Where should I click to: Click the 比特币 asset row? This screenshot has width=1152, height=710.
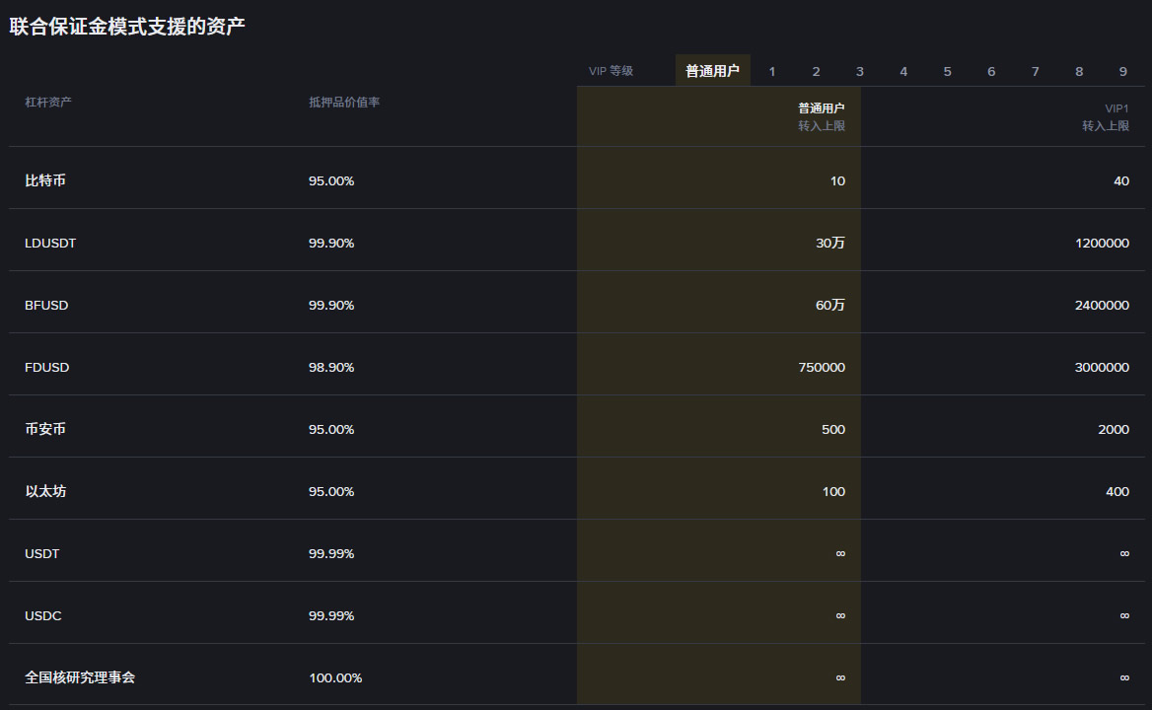click(45, 181)
